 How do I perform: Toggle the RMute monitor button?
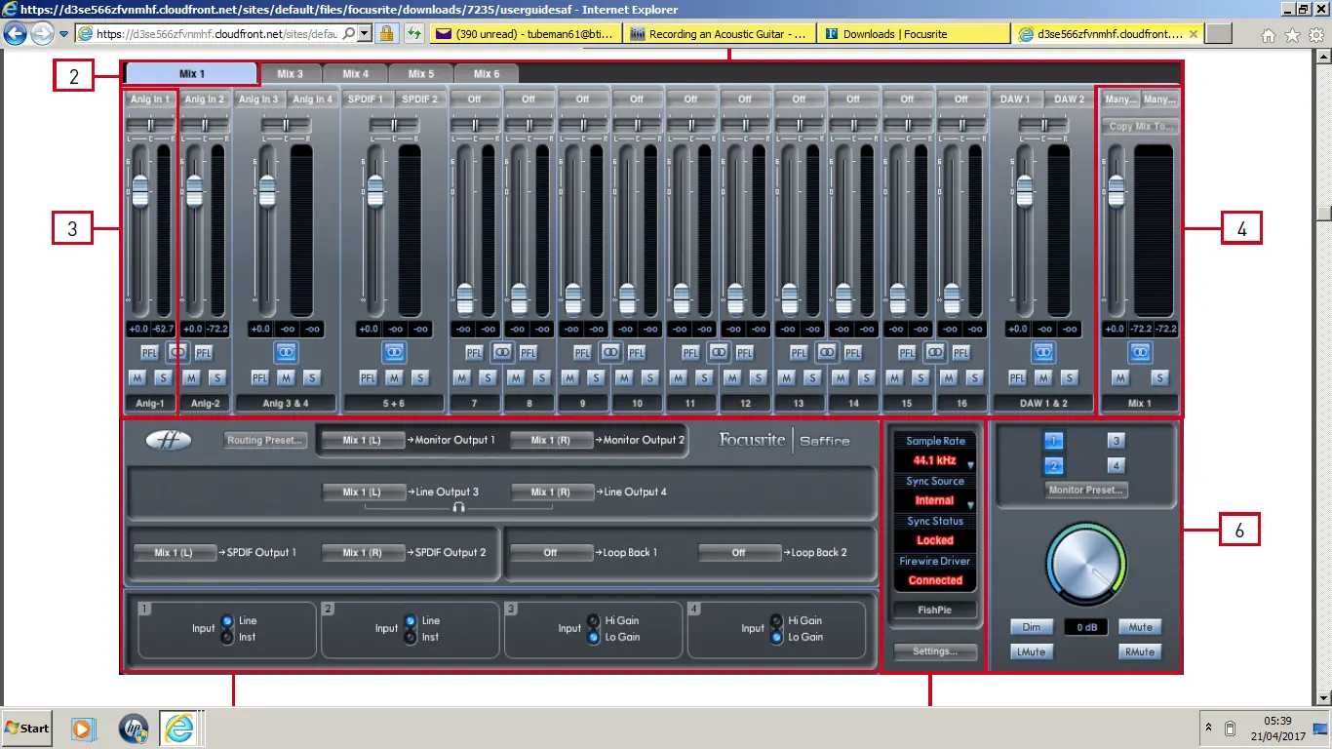coord(1140,651)
